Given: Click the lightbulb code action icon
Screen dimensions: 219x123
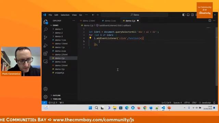Looking at the screenshot, I should point(90,38).
